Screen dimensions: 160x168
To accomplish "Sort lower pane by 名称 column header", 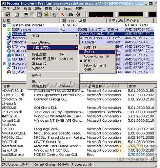I will pos(14,86).
